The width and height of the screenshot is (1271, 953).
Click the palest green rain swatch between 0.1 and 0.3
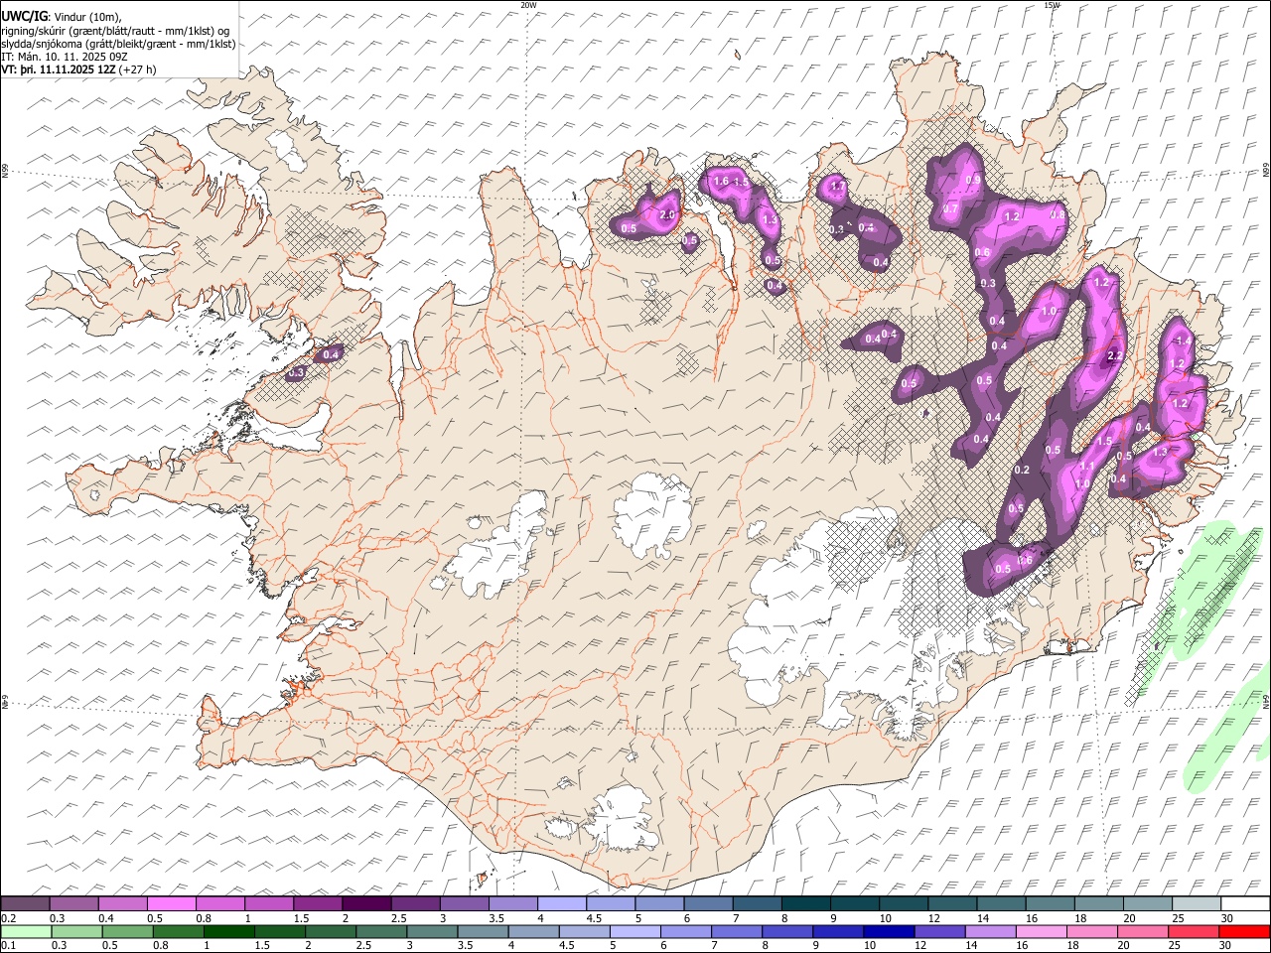pos(26,931)
